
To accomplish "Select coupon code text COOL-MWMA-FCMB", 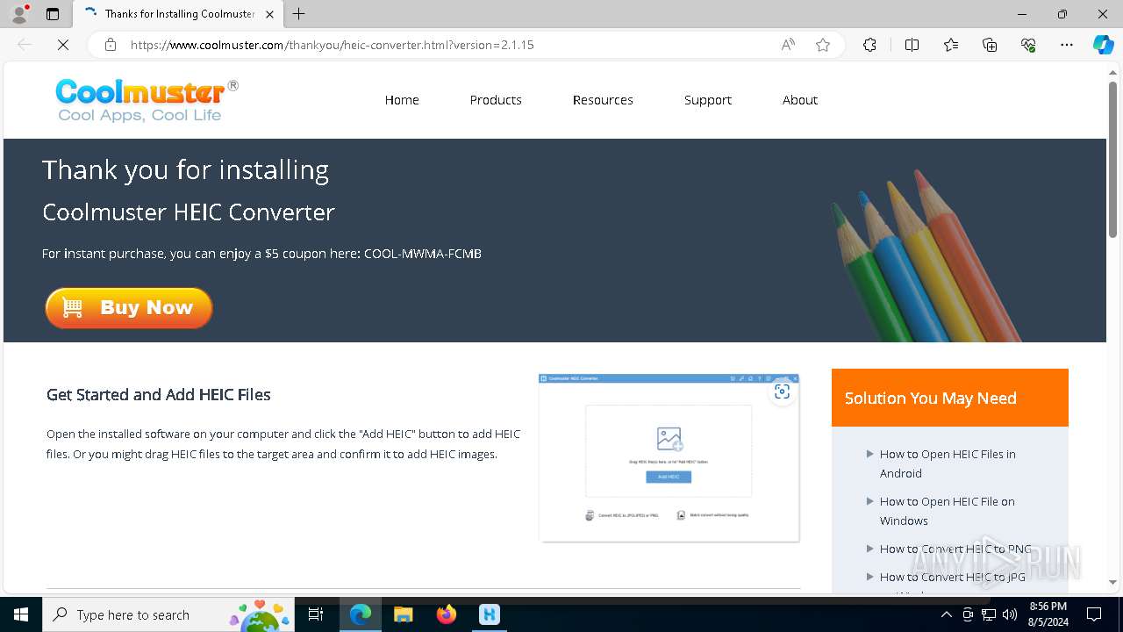I will (x=423, y=254).
